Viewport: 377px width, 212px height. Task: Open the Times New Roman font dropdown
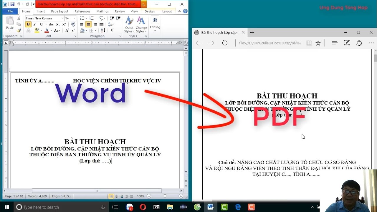[62, 18]
